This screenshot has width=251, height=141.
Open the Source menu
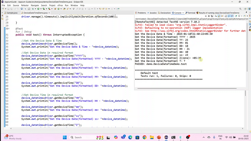tap(16, 5)
